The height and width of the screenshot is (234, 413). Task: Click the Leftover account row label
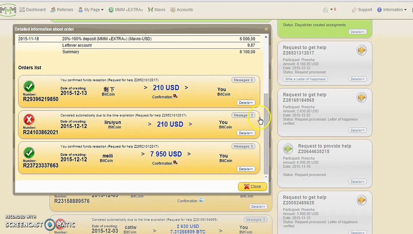[77, 45]
